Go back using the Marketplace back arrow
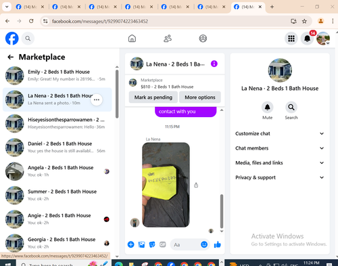 click(10, 57)
